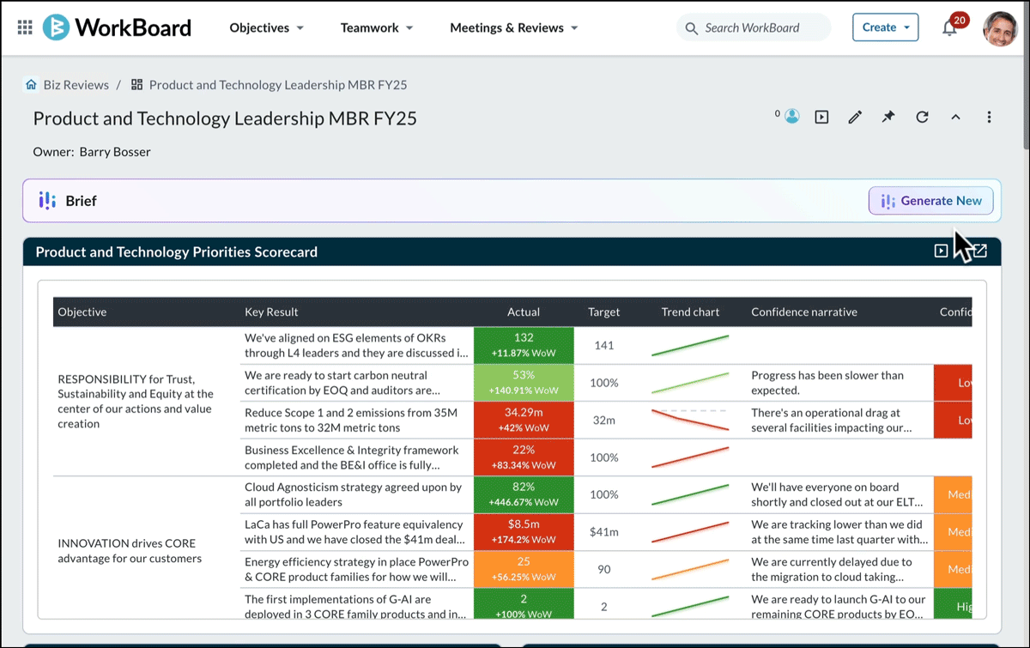Open the Scorecard in a new window
Screen dimensions: 1030x648
980,251
